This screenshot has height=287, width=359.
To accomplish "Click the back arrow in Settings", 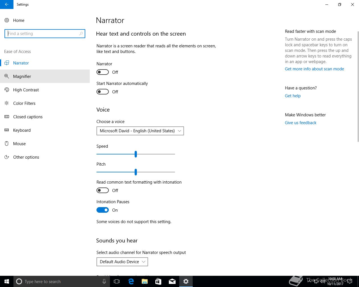I will click(7, 4).
